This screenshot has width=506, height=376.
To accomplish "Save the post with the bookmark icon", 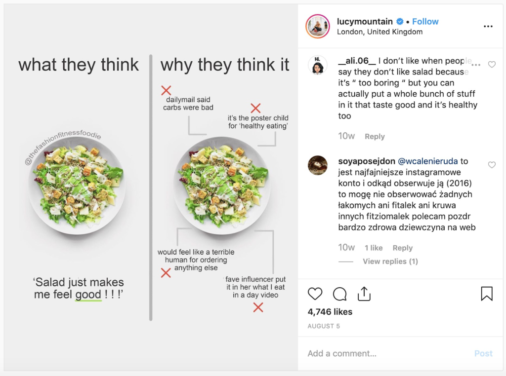I will [487, 294].
